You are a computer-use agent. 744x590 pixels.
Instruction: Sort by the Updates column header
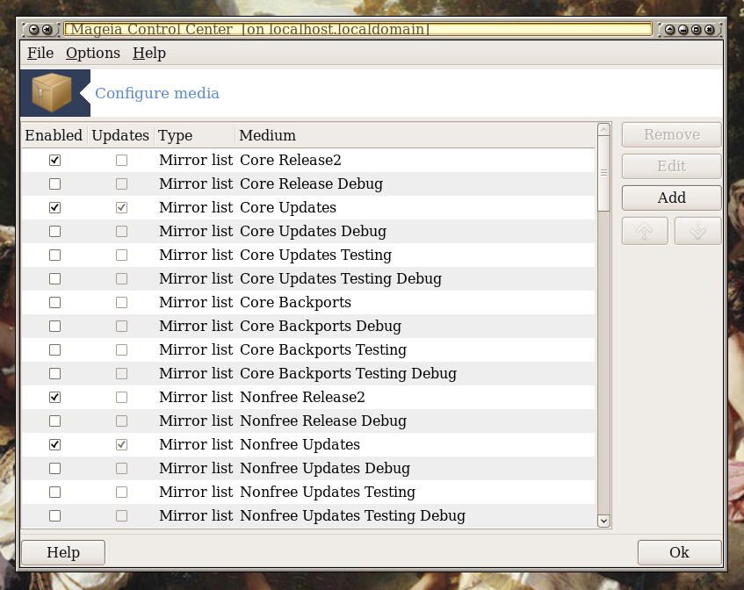point(120,135)
